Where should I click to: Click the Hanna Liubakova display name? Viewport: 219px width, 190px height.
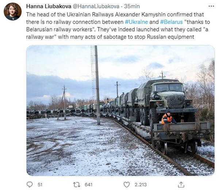pyautogui.click(x=49, y=6)
